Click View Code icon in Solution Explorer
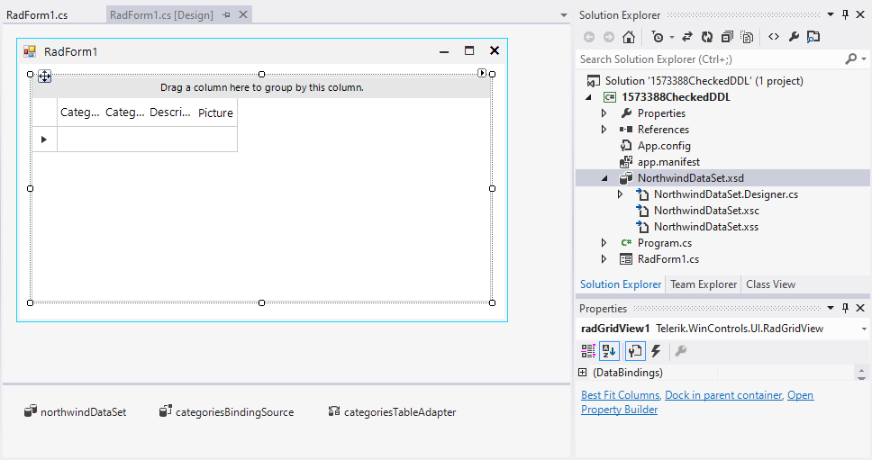 click(774, 37)
